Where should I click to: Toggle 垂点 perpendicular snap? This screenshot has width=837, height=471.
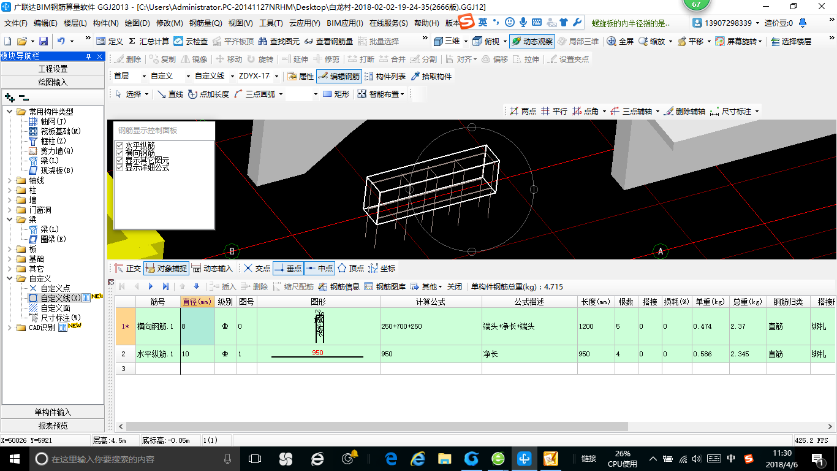[288, 268]
